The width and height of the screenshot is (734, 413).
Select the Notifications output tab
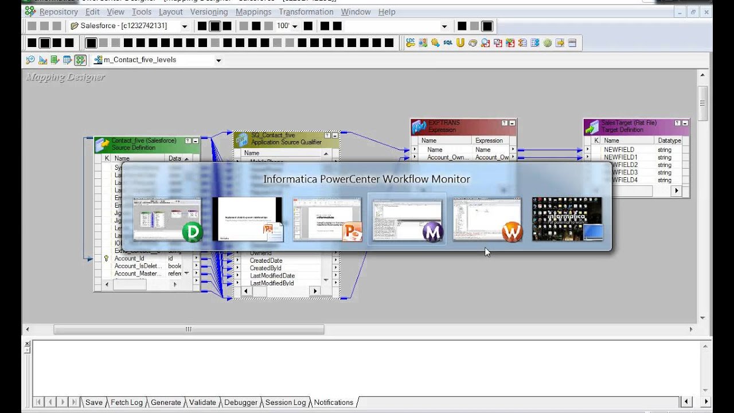[334, 402]
